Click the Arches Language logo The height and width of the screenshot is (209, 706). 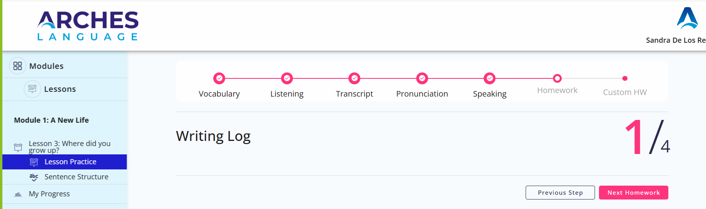pos(88,26)
